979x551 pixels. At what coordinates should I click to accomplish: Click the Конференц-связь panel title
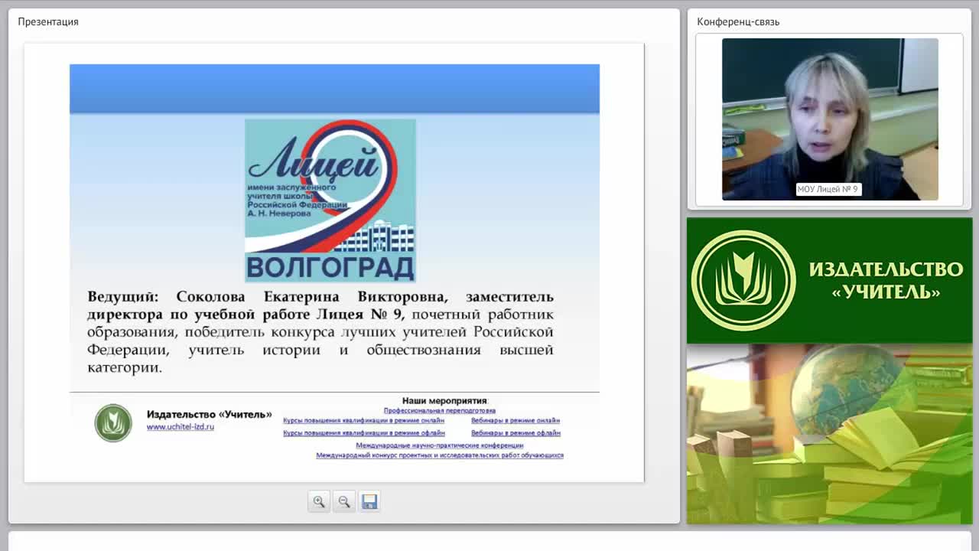[738, 21]
